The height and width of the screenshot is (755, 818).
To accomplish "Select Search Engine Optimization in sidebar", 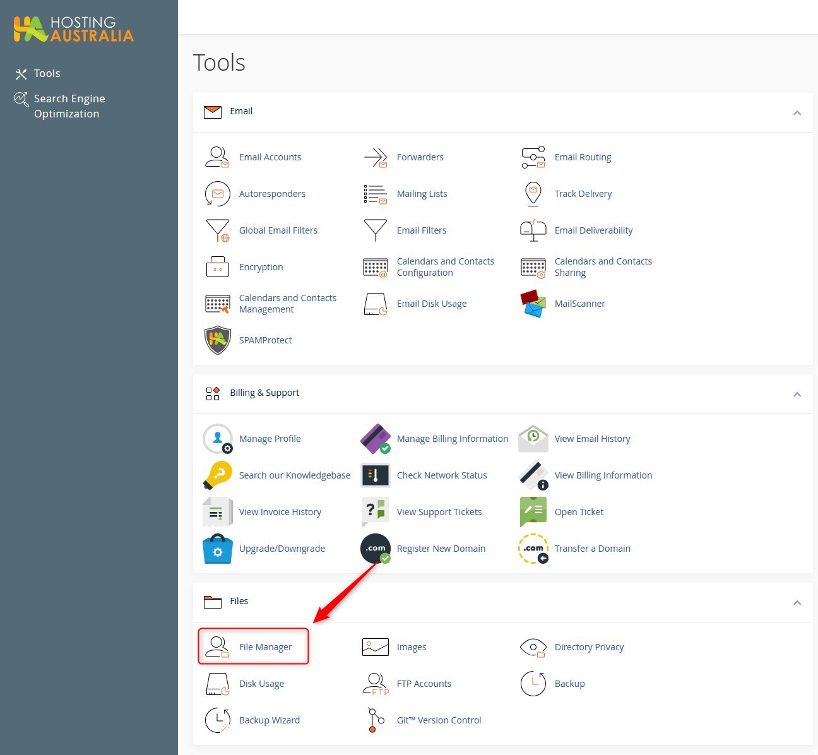I will tap(69, 106).
